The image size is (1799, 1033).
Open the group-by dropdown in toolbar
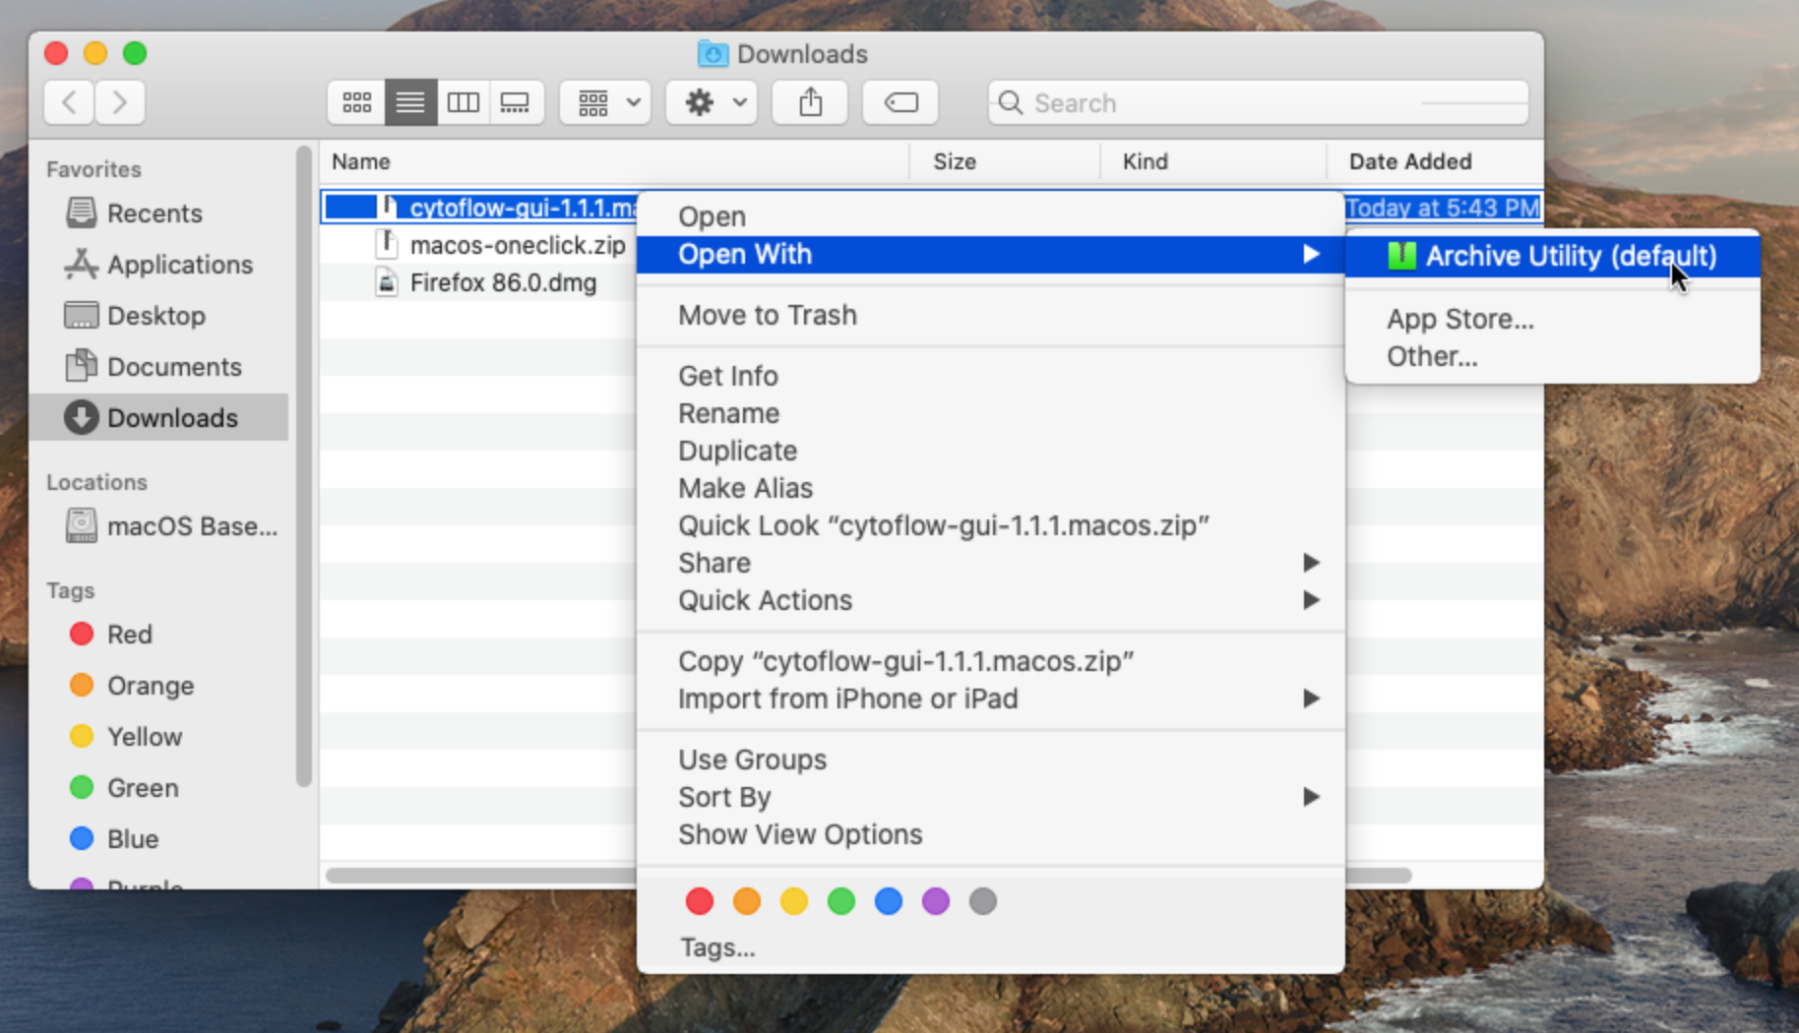(605, 102)
